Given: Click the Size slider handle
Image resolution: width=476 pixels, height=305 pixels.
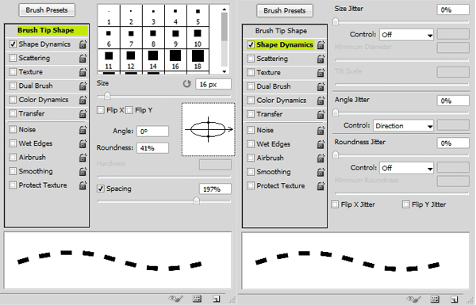Looking at the screenshot, I should (107, 96).
